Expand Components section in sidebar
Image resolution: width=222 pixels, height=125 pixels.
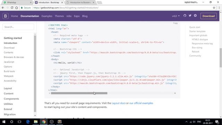[x=11, y=99]
